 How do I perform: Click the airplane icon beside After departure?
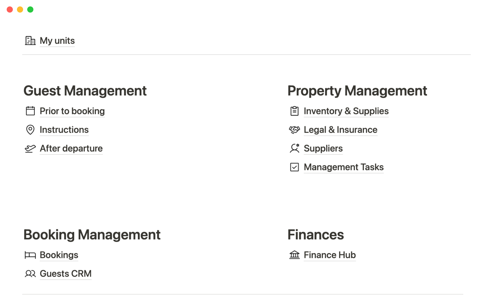[30, 149]
